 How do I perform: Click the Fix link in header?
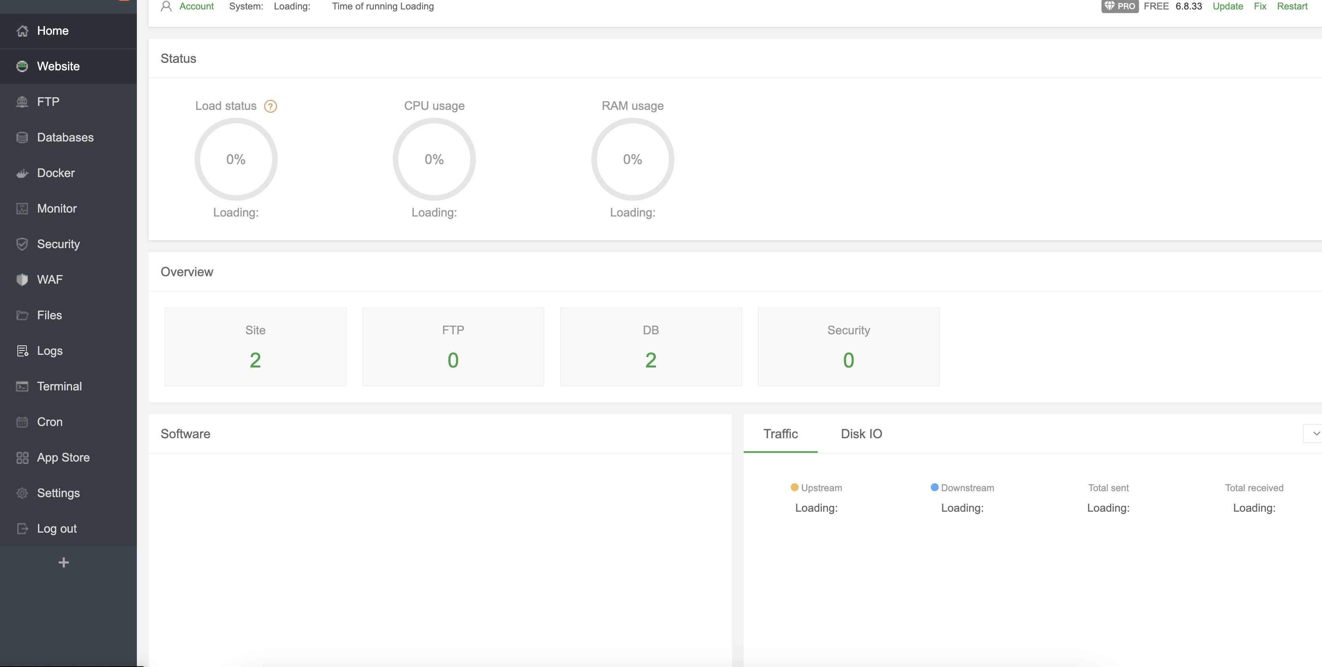tap(1259, 6)
